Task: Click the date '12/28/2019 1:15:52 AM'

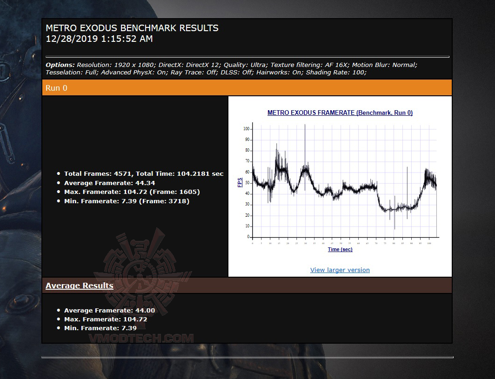Action: point(99,39)
